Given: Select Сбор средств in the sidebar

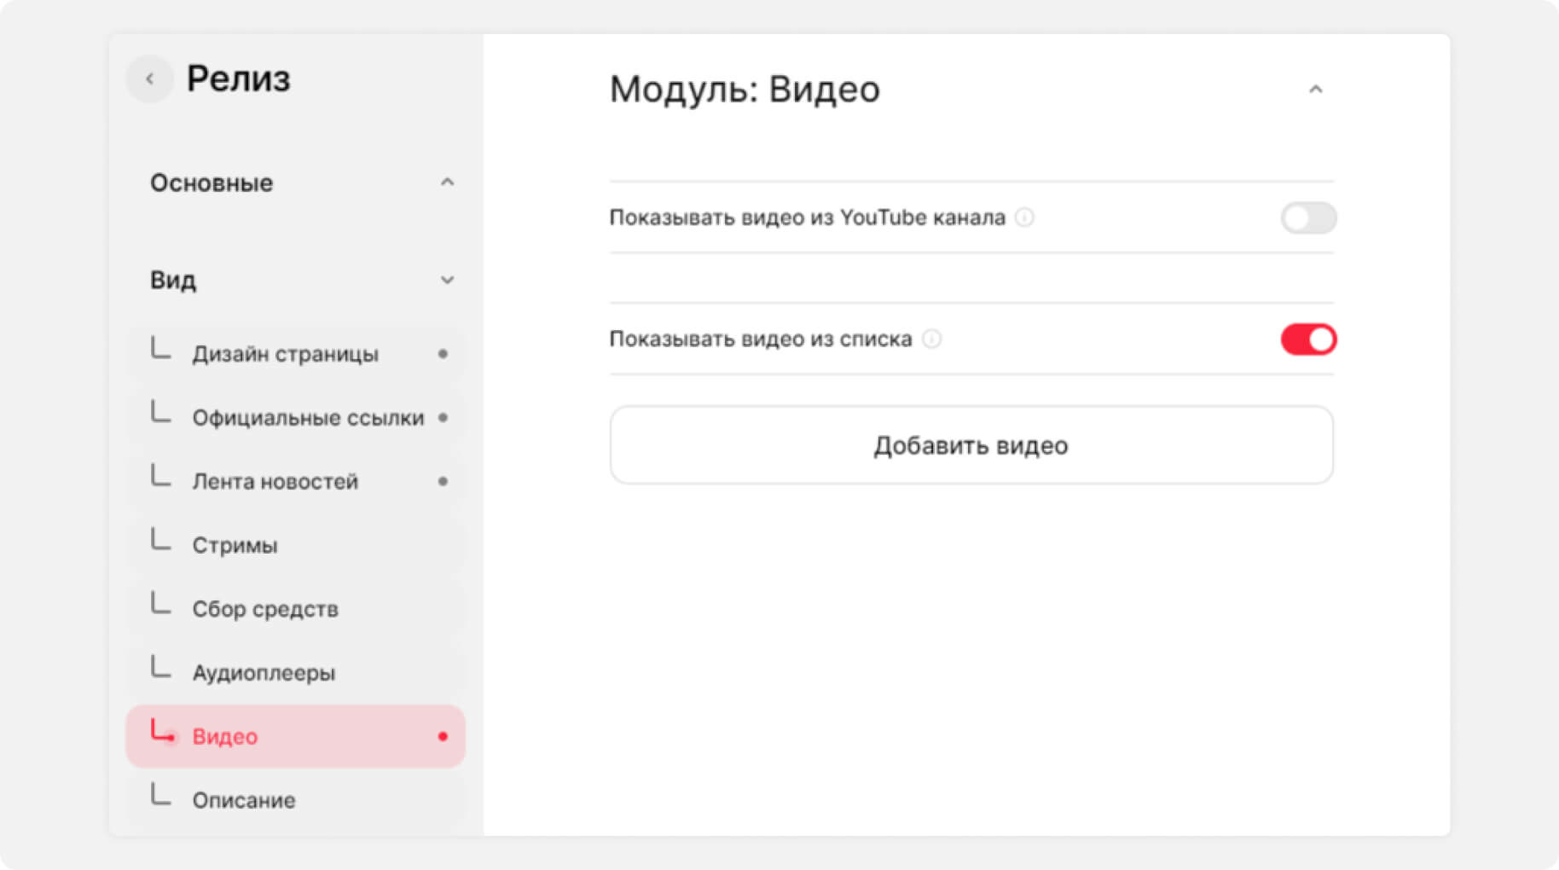Looking at the screenshot, I should click(x=264, y=609).
